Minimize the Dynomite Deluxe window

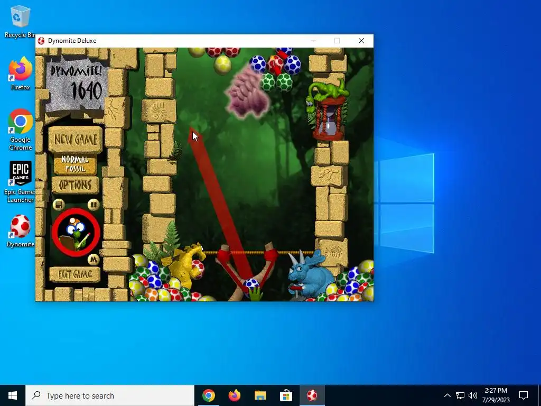point(313,41)
